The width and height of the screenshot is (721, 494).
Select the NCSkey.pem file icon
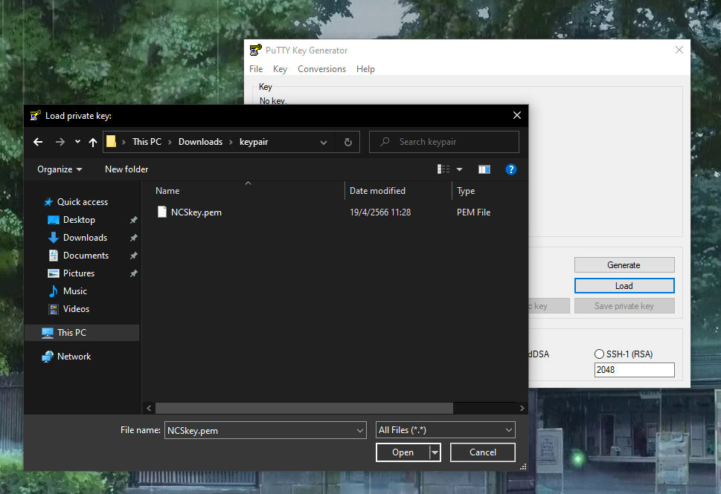click(x=162, y=212)
